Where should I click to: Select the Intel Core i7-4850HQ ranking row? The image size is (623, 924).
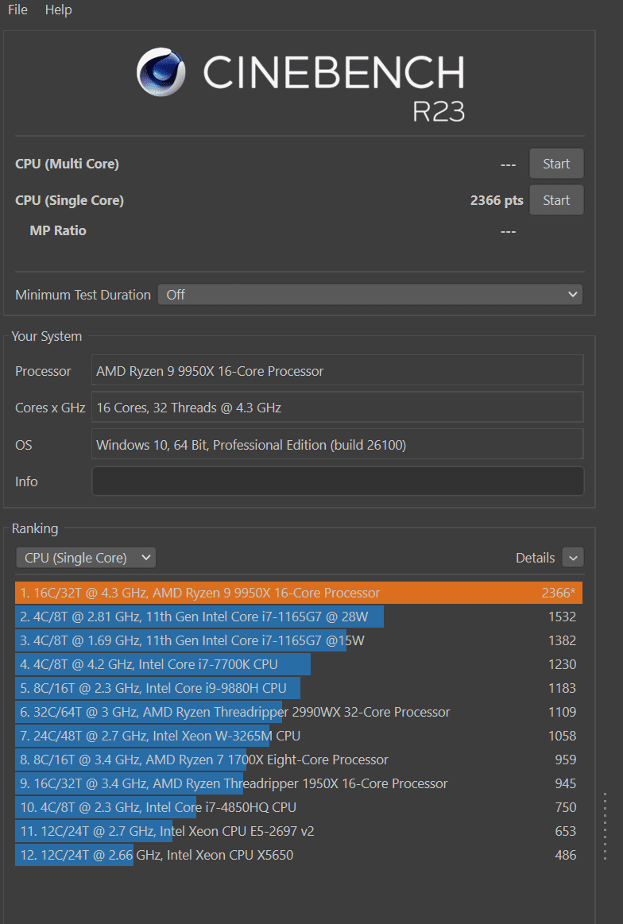299,807
